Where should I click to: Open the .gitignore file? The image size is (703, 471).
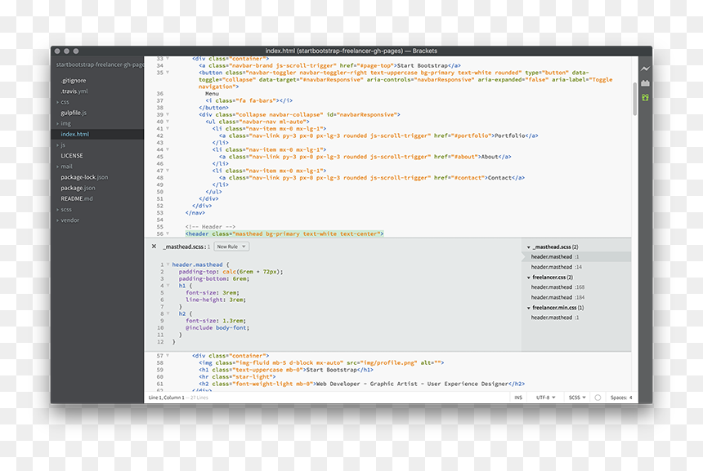(x=74, y=81)
